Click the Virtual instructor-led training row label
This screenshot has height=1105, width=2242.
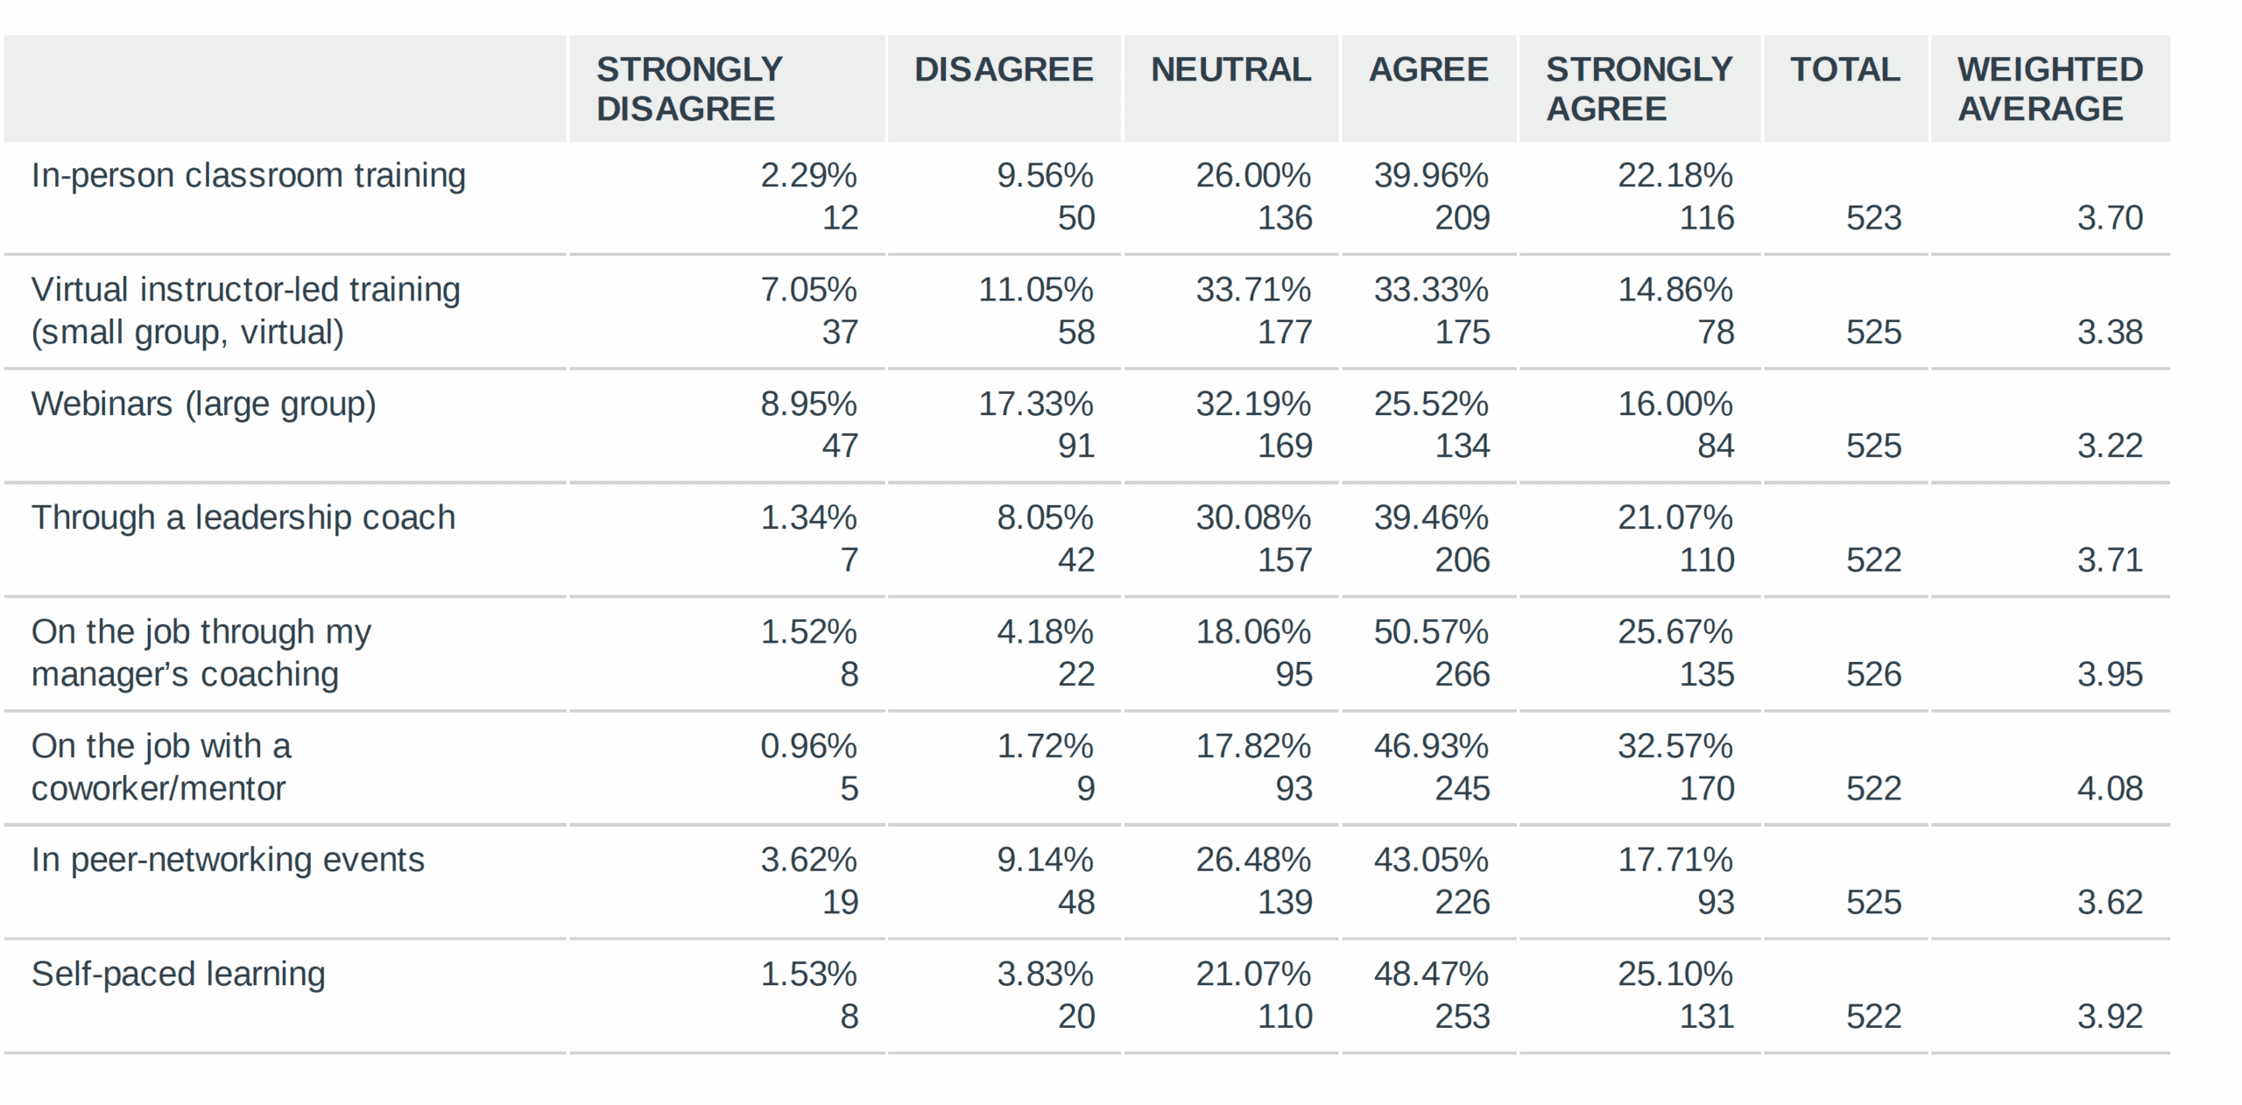pyautogui.click(x=245, y=311)
